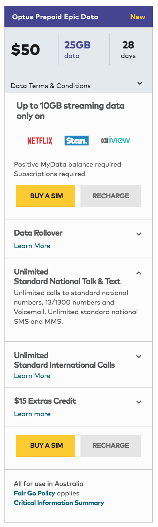Open Learn More under International Calls
Viewport: 158px width, 527px height.
click(32, 376)
